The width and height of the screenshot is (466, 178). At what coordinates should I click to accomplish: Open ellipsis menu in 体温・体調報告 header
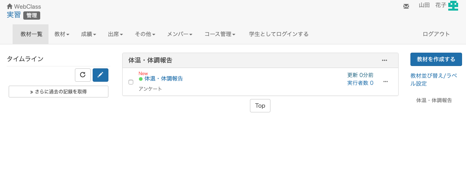point(384,61)
